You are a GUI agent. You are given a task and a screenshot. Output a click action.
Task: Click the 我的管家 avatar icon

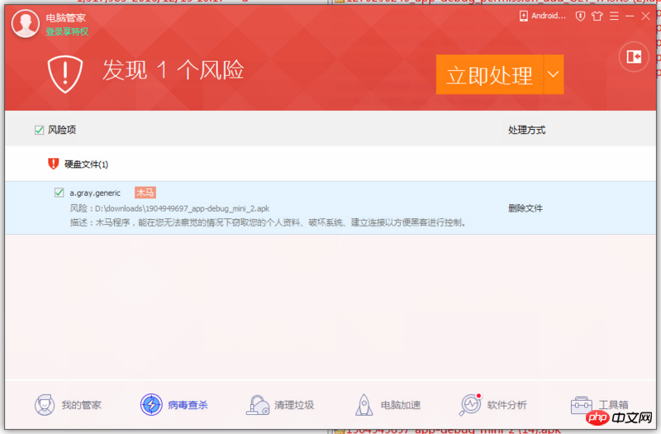point(45,405)
